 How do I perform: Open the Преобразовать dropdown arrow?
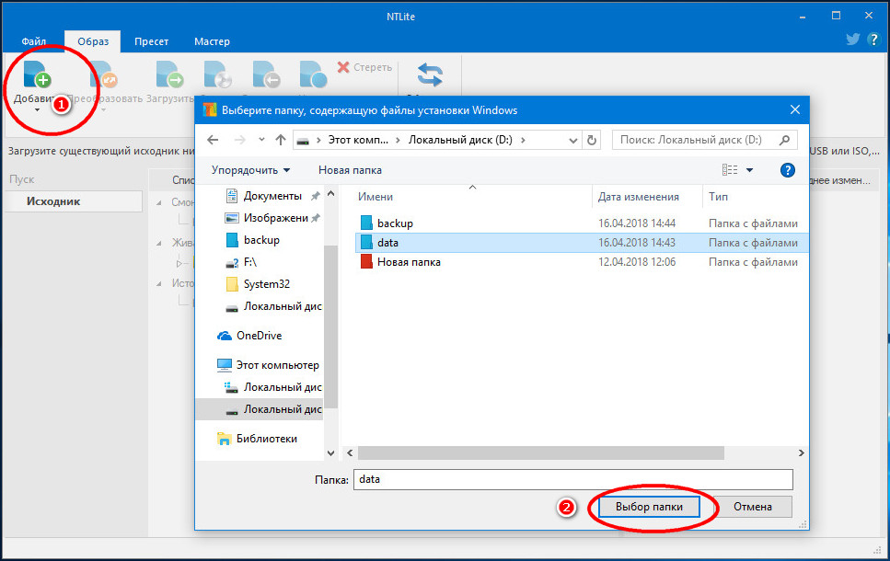click(x=104, y=110)
